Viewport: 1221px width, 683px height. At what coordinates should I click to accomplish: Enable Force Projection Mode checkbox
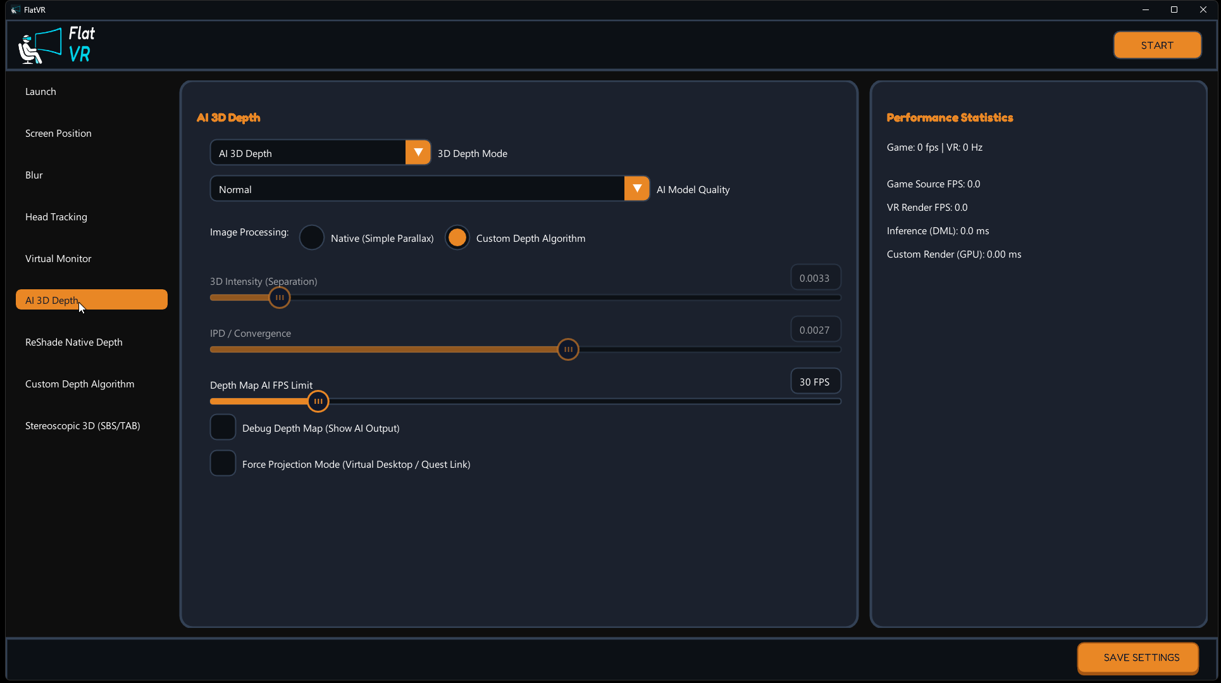[223, 463]
